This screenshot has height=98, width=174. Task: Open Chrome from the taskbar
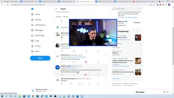click(33, 96)
